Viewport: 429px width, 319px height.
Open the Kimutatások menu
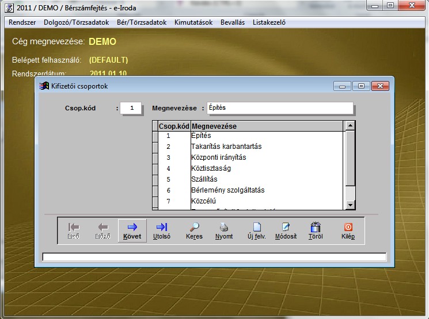[193, 22]
